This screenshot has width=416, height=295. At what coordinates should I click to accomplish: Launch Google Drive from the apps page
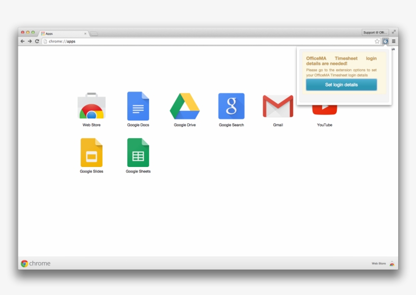point(184,105)
